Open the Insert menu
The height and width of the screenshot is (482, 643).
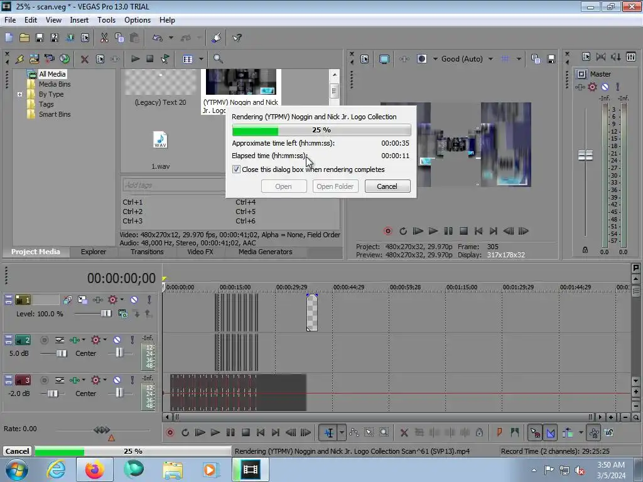point(79,20)
